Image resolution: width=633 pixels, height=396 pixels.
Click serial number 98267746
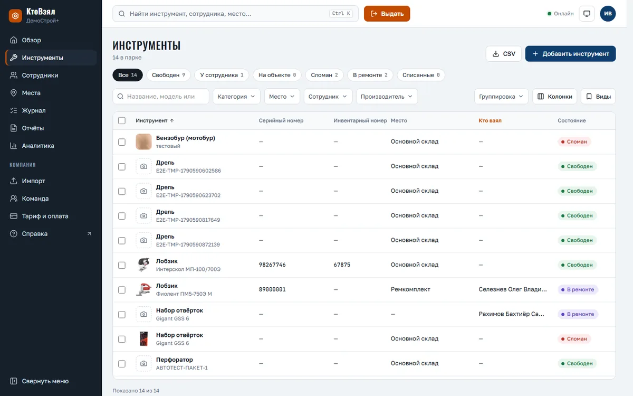point(272,265)
